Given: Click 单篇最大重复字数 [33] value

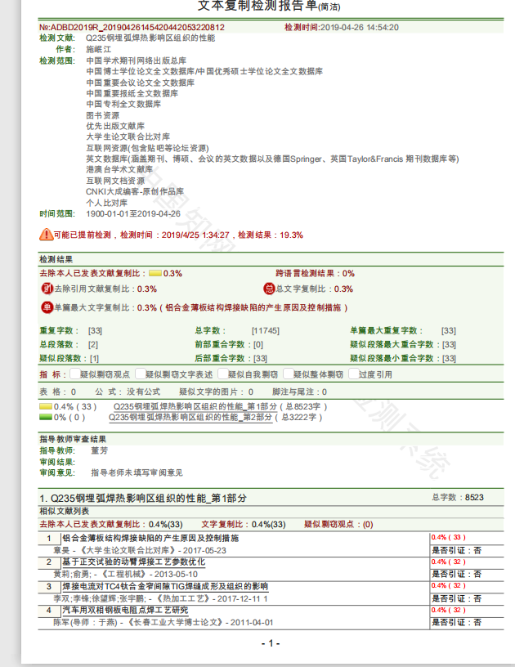Looking at the screenshot, I should click(x=449, y=330).
